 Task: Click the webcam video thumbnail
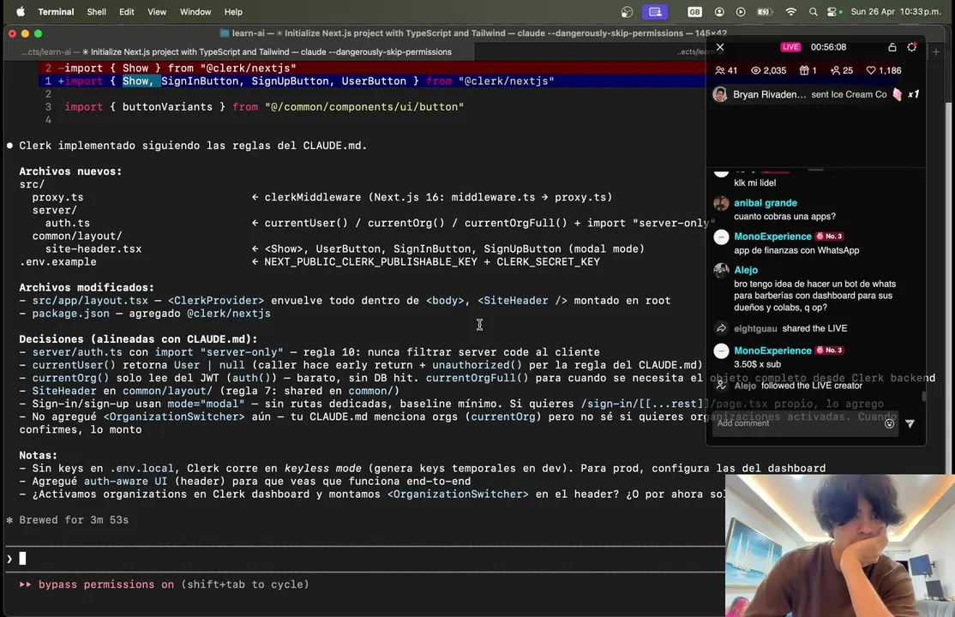click(x=840, y=546)
